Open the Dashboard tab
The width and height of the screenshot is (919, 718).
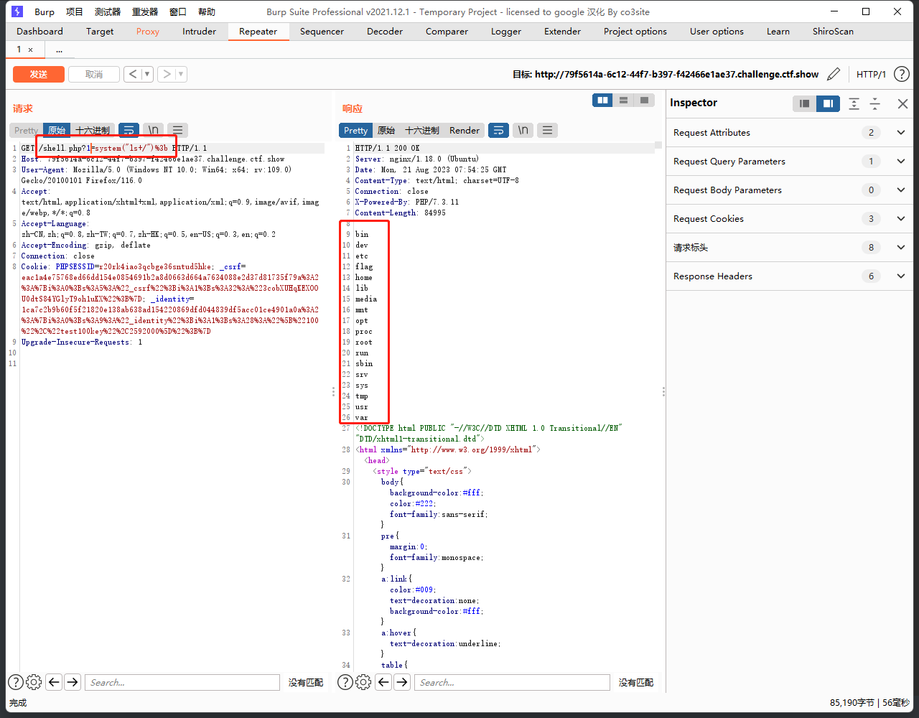coord(39,31)
